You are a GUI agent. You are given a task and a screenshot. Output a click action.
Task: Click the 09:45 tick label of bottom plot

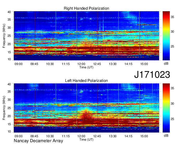[34, 136]
